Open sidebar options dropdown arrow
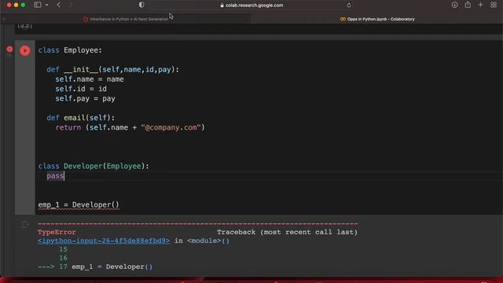Image resolution: width=503 pixels, height=283 pixels. tap(47, 5)
